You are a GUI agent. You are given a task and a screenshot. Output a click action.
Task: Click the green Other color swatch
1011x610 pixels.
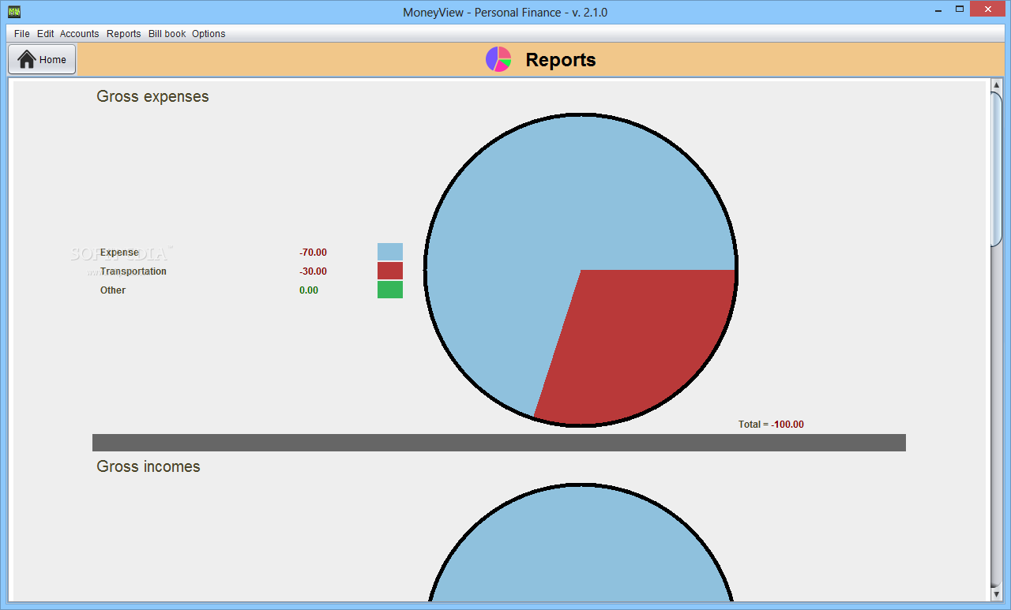390,290
